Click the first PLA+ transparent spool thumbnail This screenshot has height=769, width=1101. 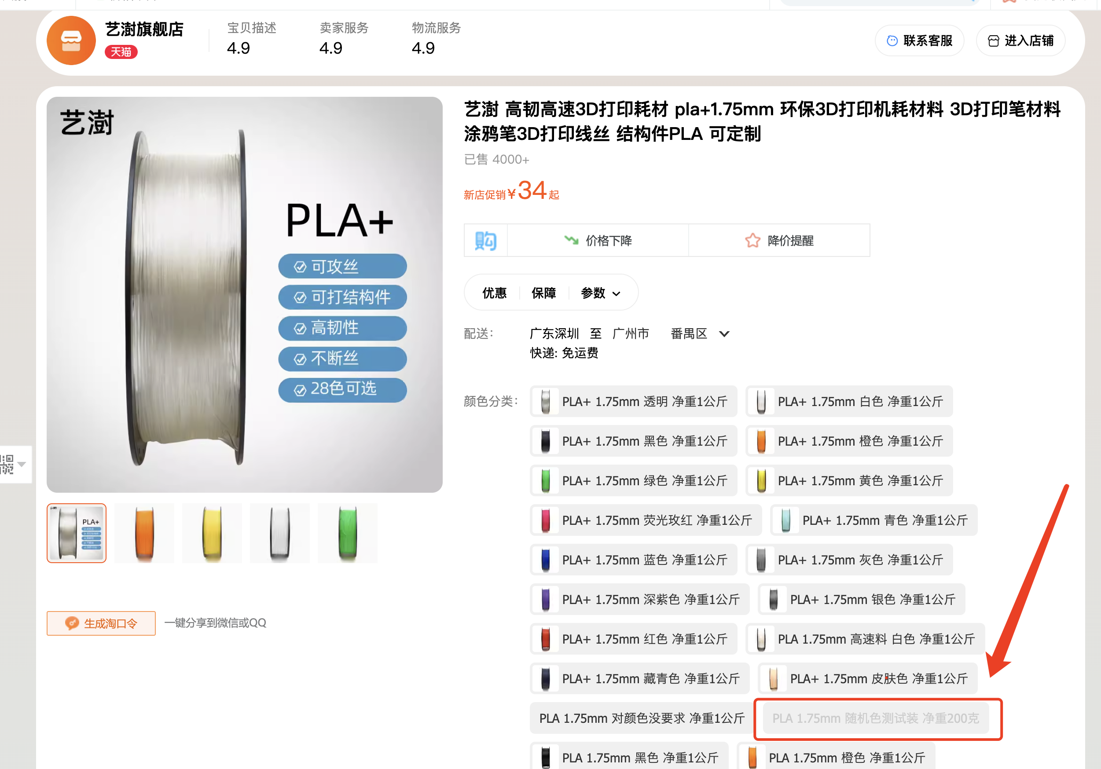(x=76, y=533)
